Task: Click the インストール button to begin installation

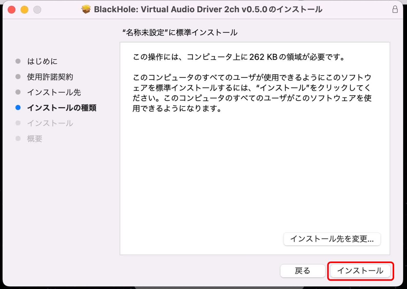Action: pyautogui.click(x=360, y=271)
